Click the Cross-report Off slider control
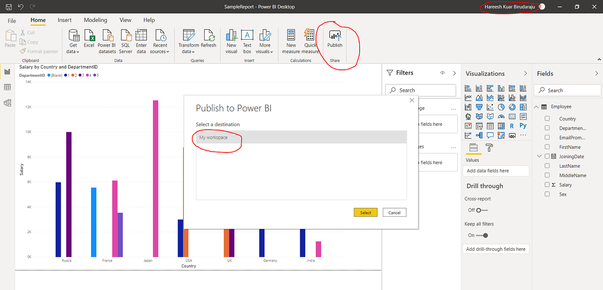Screen dimensions: 603x290 pos(478,210)
